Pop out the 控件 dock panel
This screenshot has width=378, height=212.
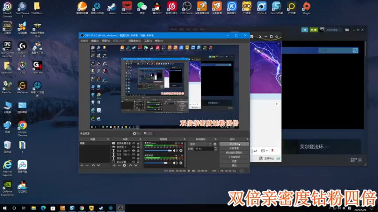(x=247, y=139)
